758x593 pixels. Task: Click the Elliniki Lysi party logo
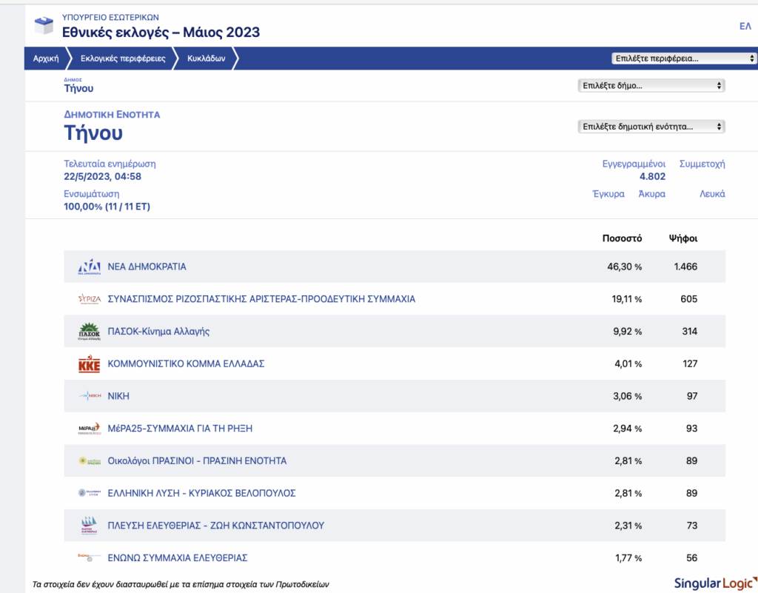point(90,493)
